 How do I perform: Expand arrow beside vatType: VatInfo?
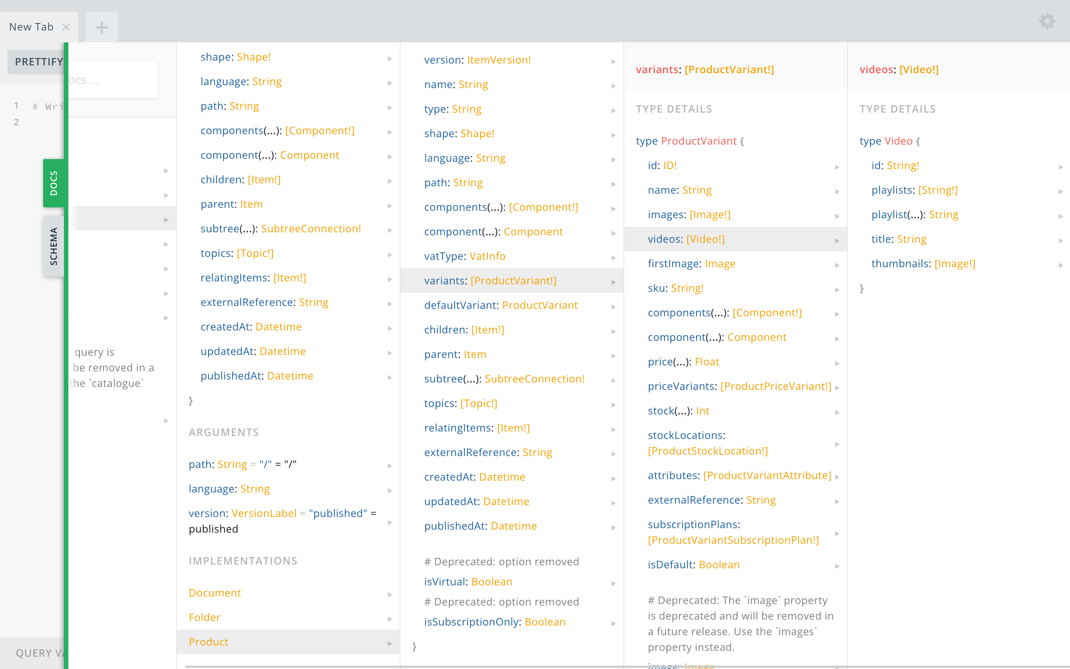point(613,258)
